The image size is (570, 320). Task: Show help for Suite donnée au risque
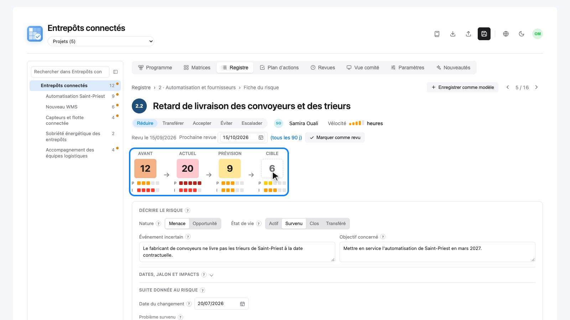point(202,290)
